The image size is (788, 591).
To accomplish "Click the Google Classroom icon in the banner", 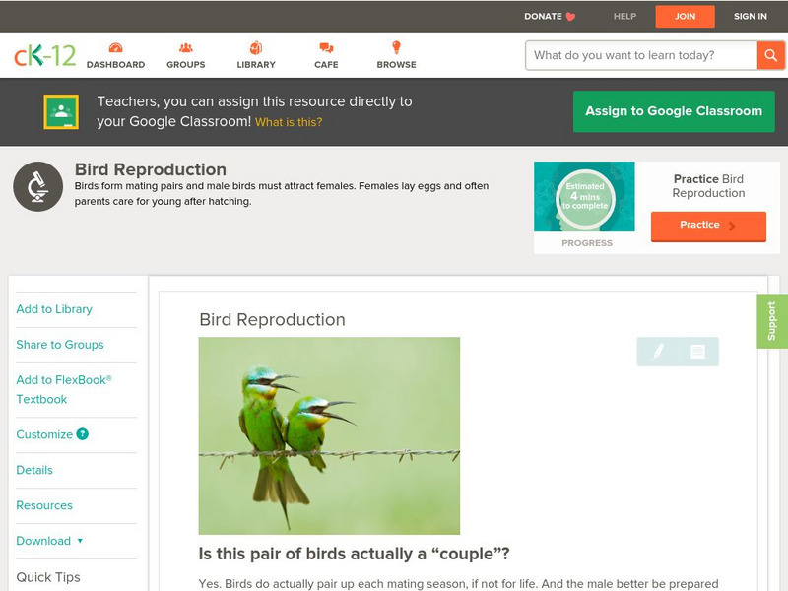I will (61, 111).
